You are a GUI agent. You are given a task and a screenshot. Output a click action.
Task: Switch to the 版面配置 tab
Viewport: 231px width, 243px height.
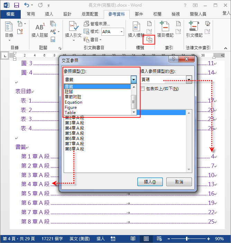click(90, 14)
